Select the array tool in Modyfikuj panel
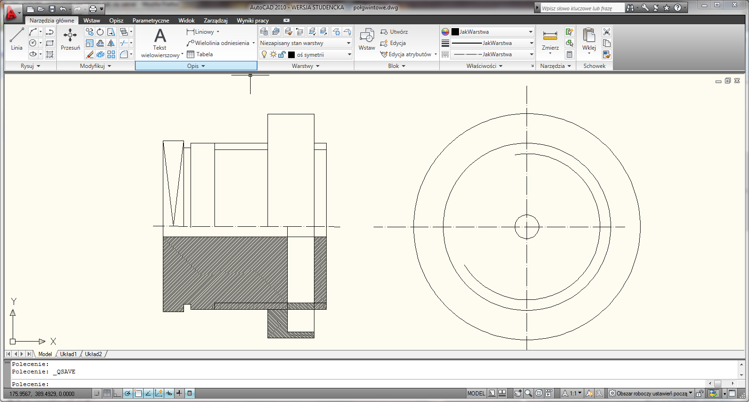 [x=111, y=54]
